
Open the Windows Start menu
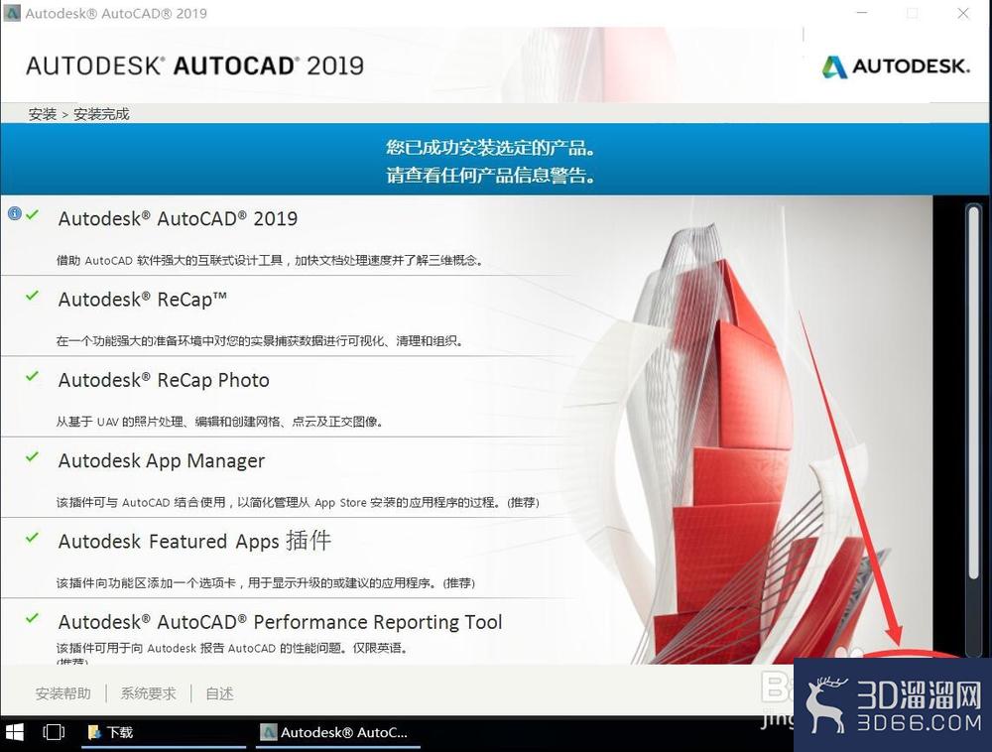coord(14,732)
